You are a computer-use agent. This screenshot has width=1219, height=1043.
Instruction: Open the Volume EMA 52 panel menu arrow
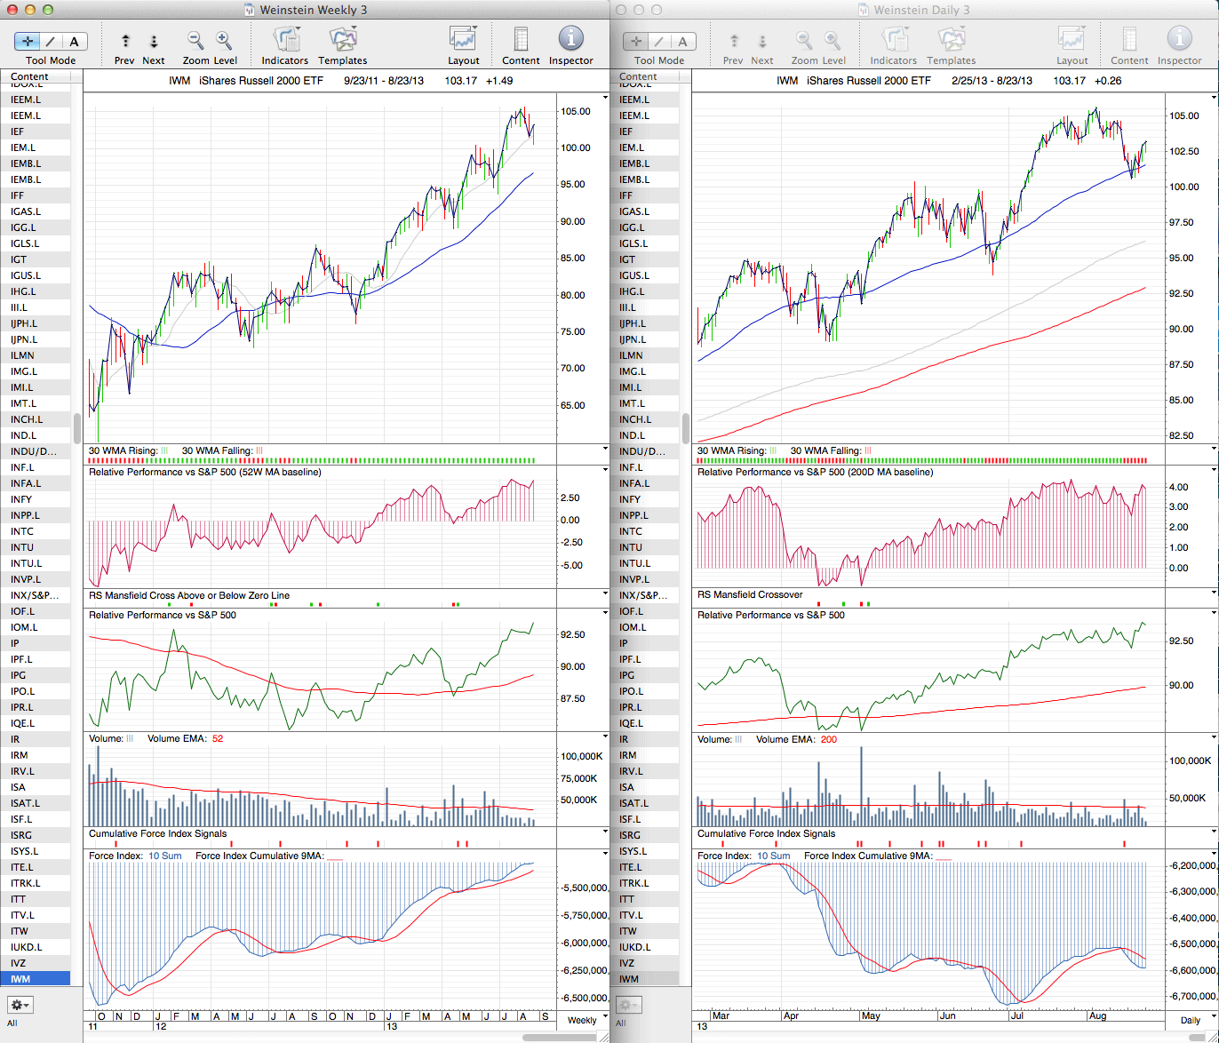point(605,737)
